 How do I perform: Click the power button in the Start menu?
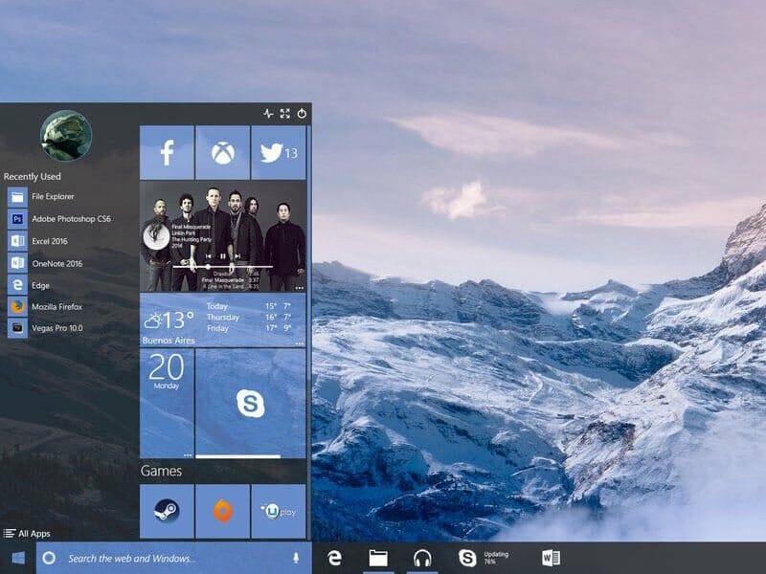coord(303,113)
